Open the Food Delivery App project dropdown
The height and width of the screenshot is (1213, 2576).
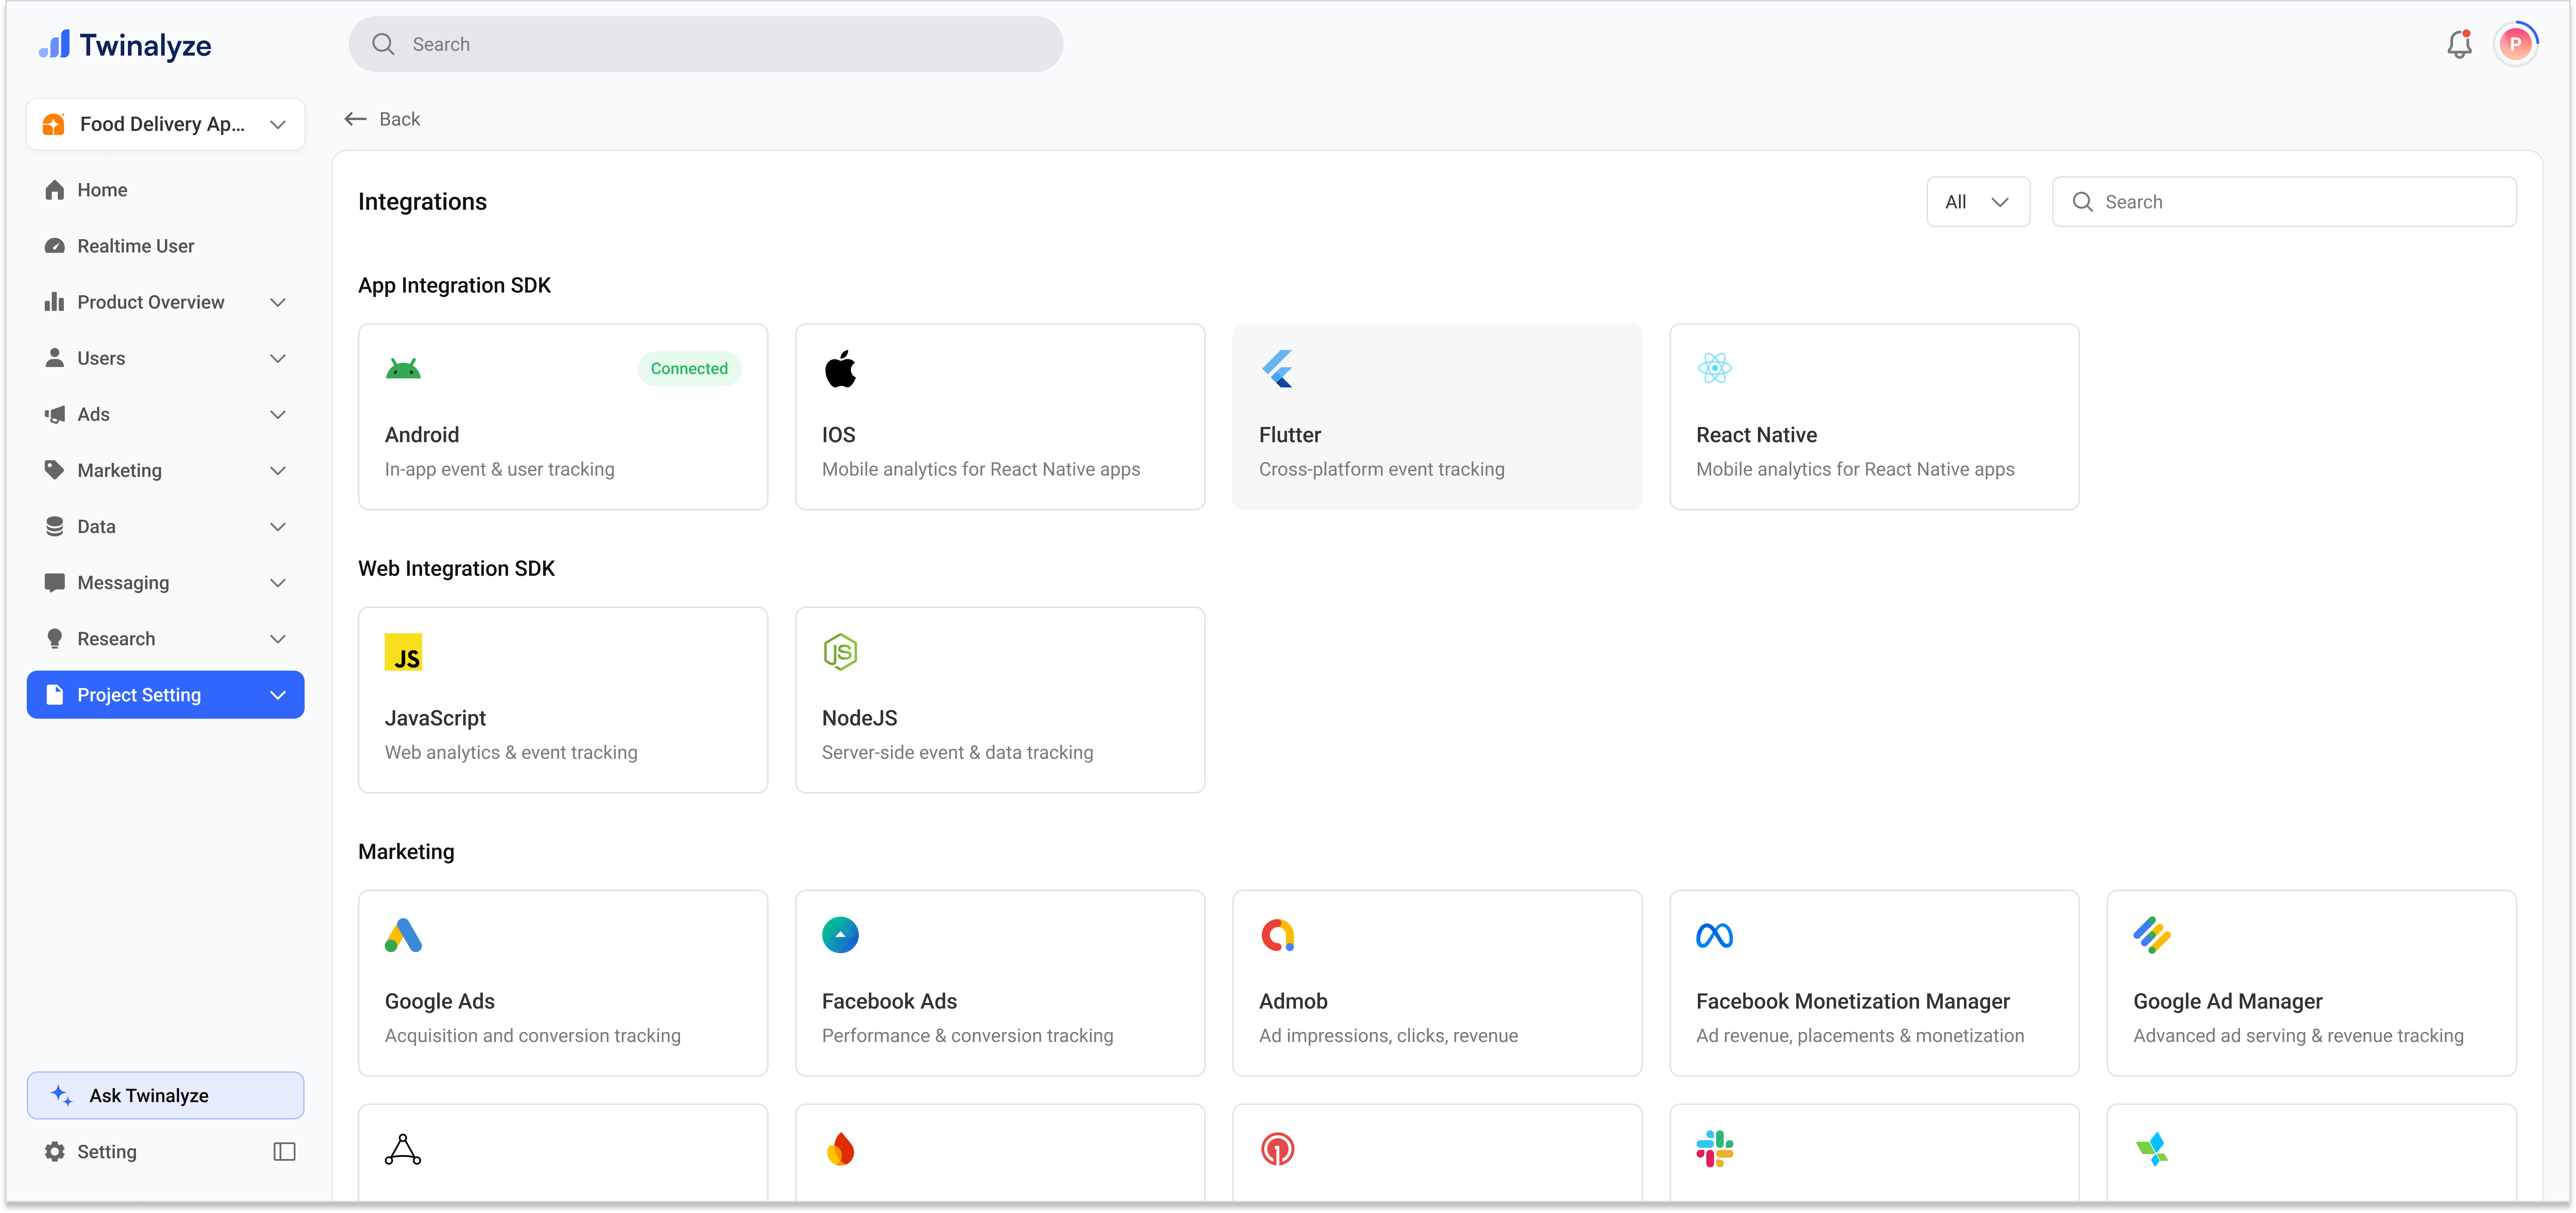tap(166, 124)
